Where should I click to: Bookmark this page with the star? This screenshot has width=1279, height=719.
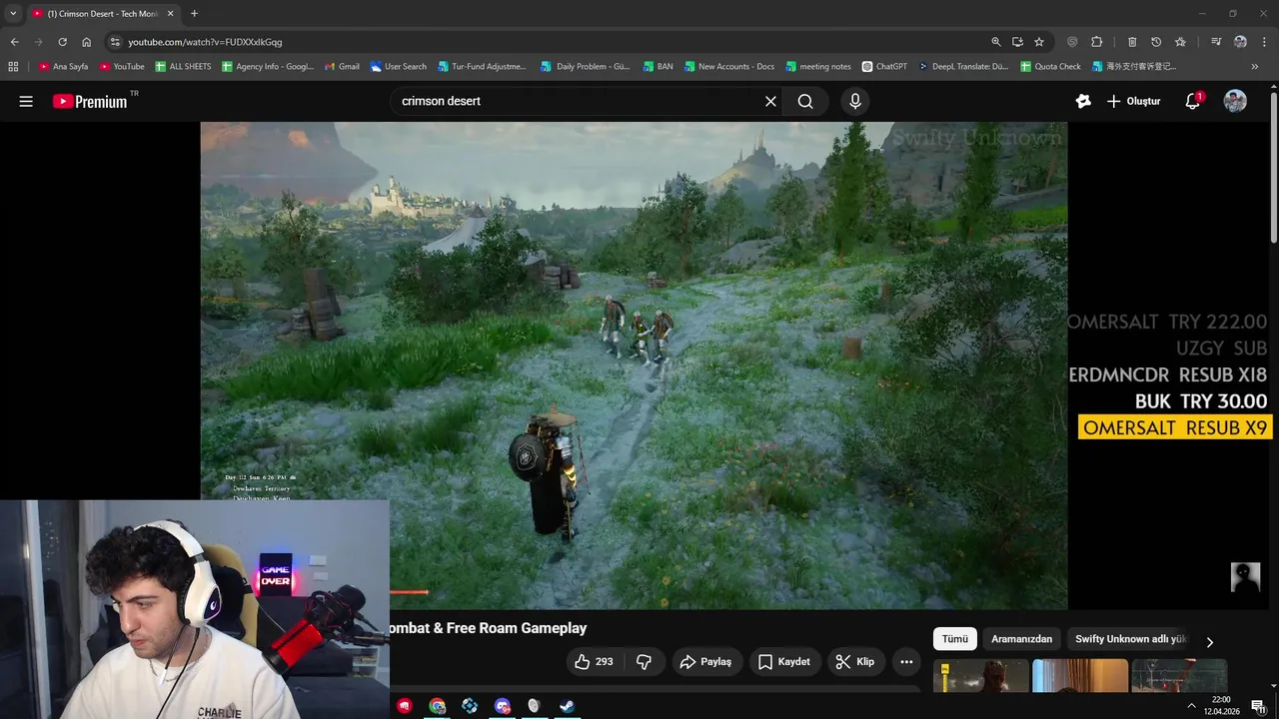(x=1039, y=42)
